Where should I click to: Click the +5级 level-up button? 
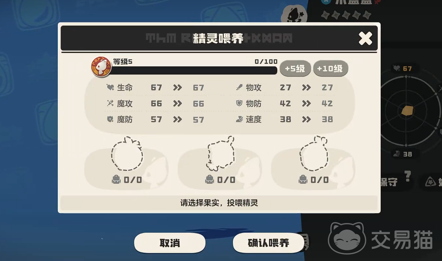tap(295, 69)
